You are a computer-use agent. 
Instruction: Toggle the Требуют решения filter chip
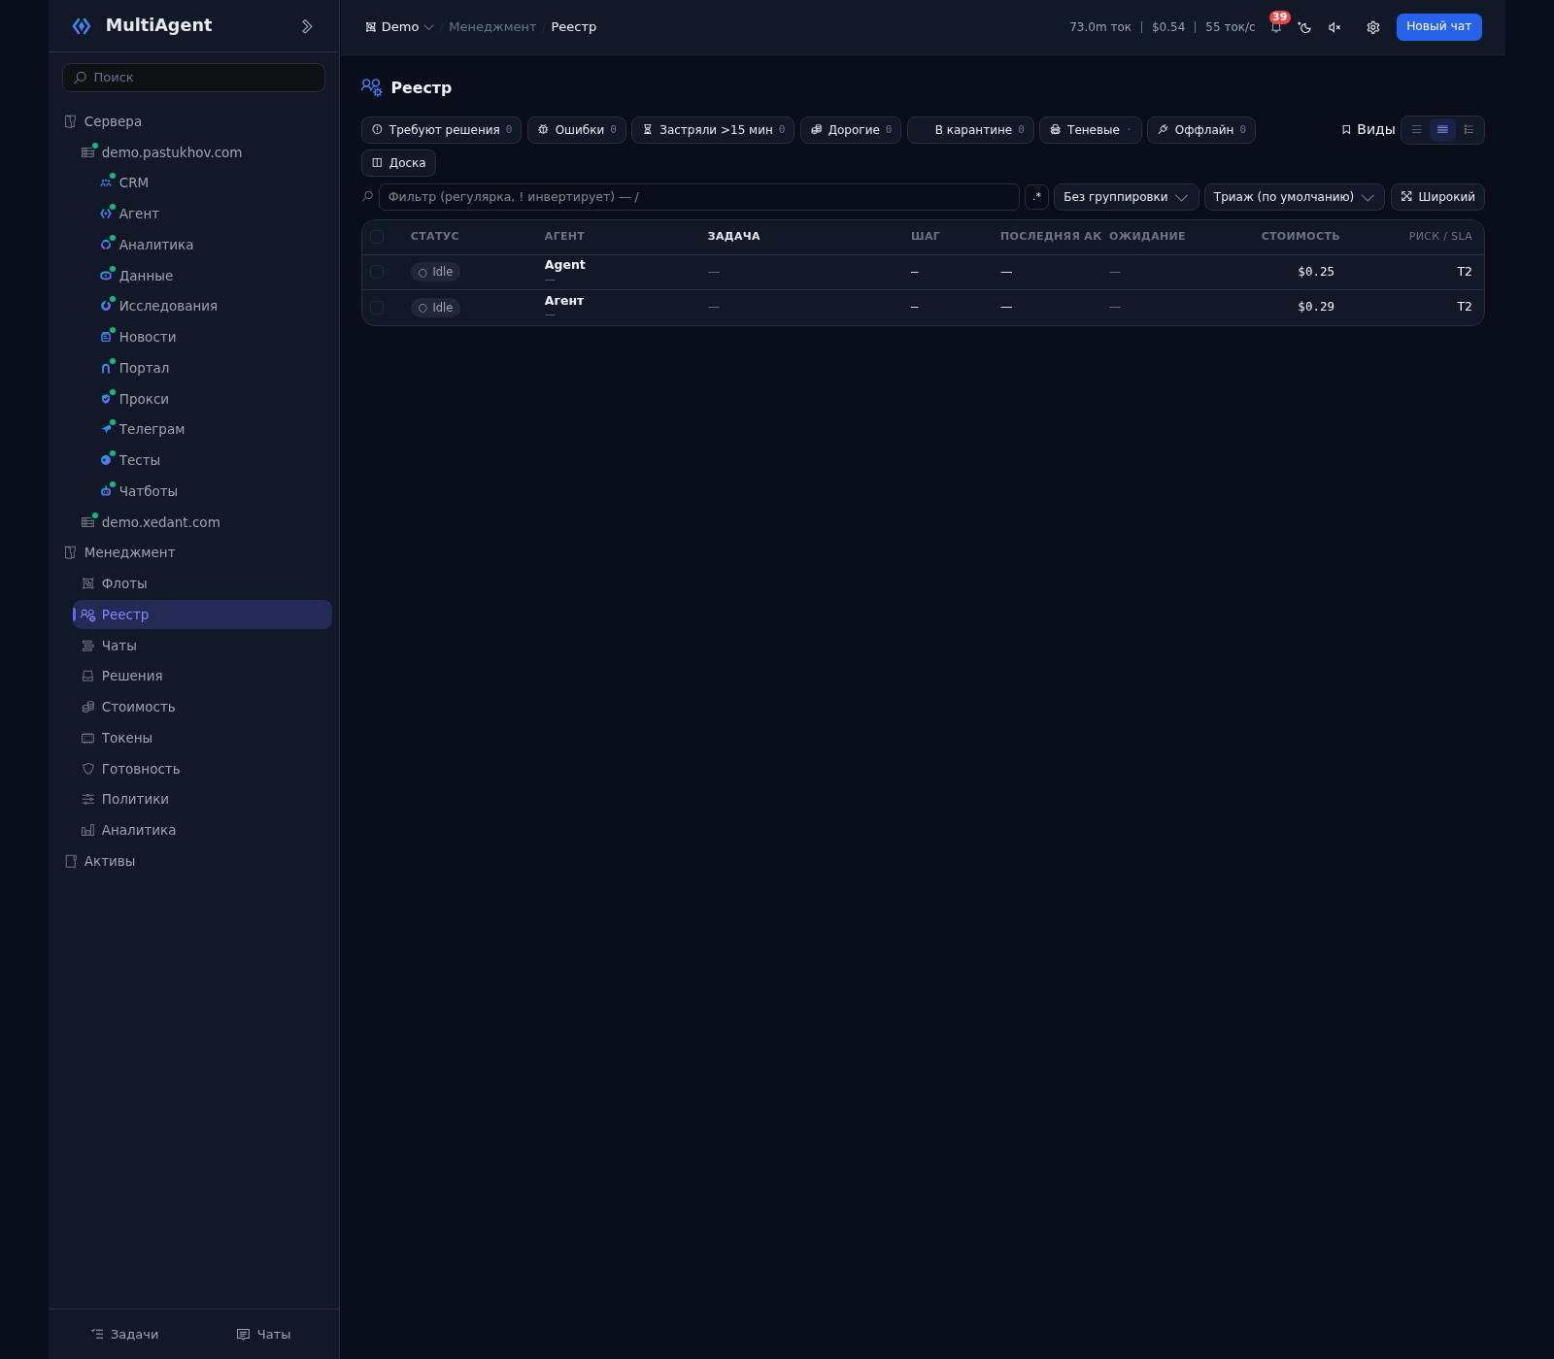(x=441, y=130)
